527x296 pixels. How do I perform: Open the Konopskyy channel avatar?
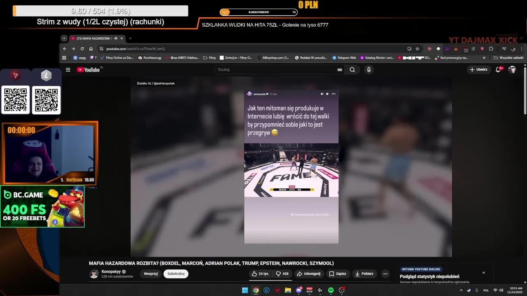[x=94, y=274]
